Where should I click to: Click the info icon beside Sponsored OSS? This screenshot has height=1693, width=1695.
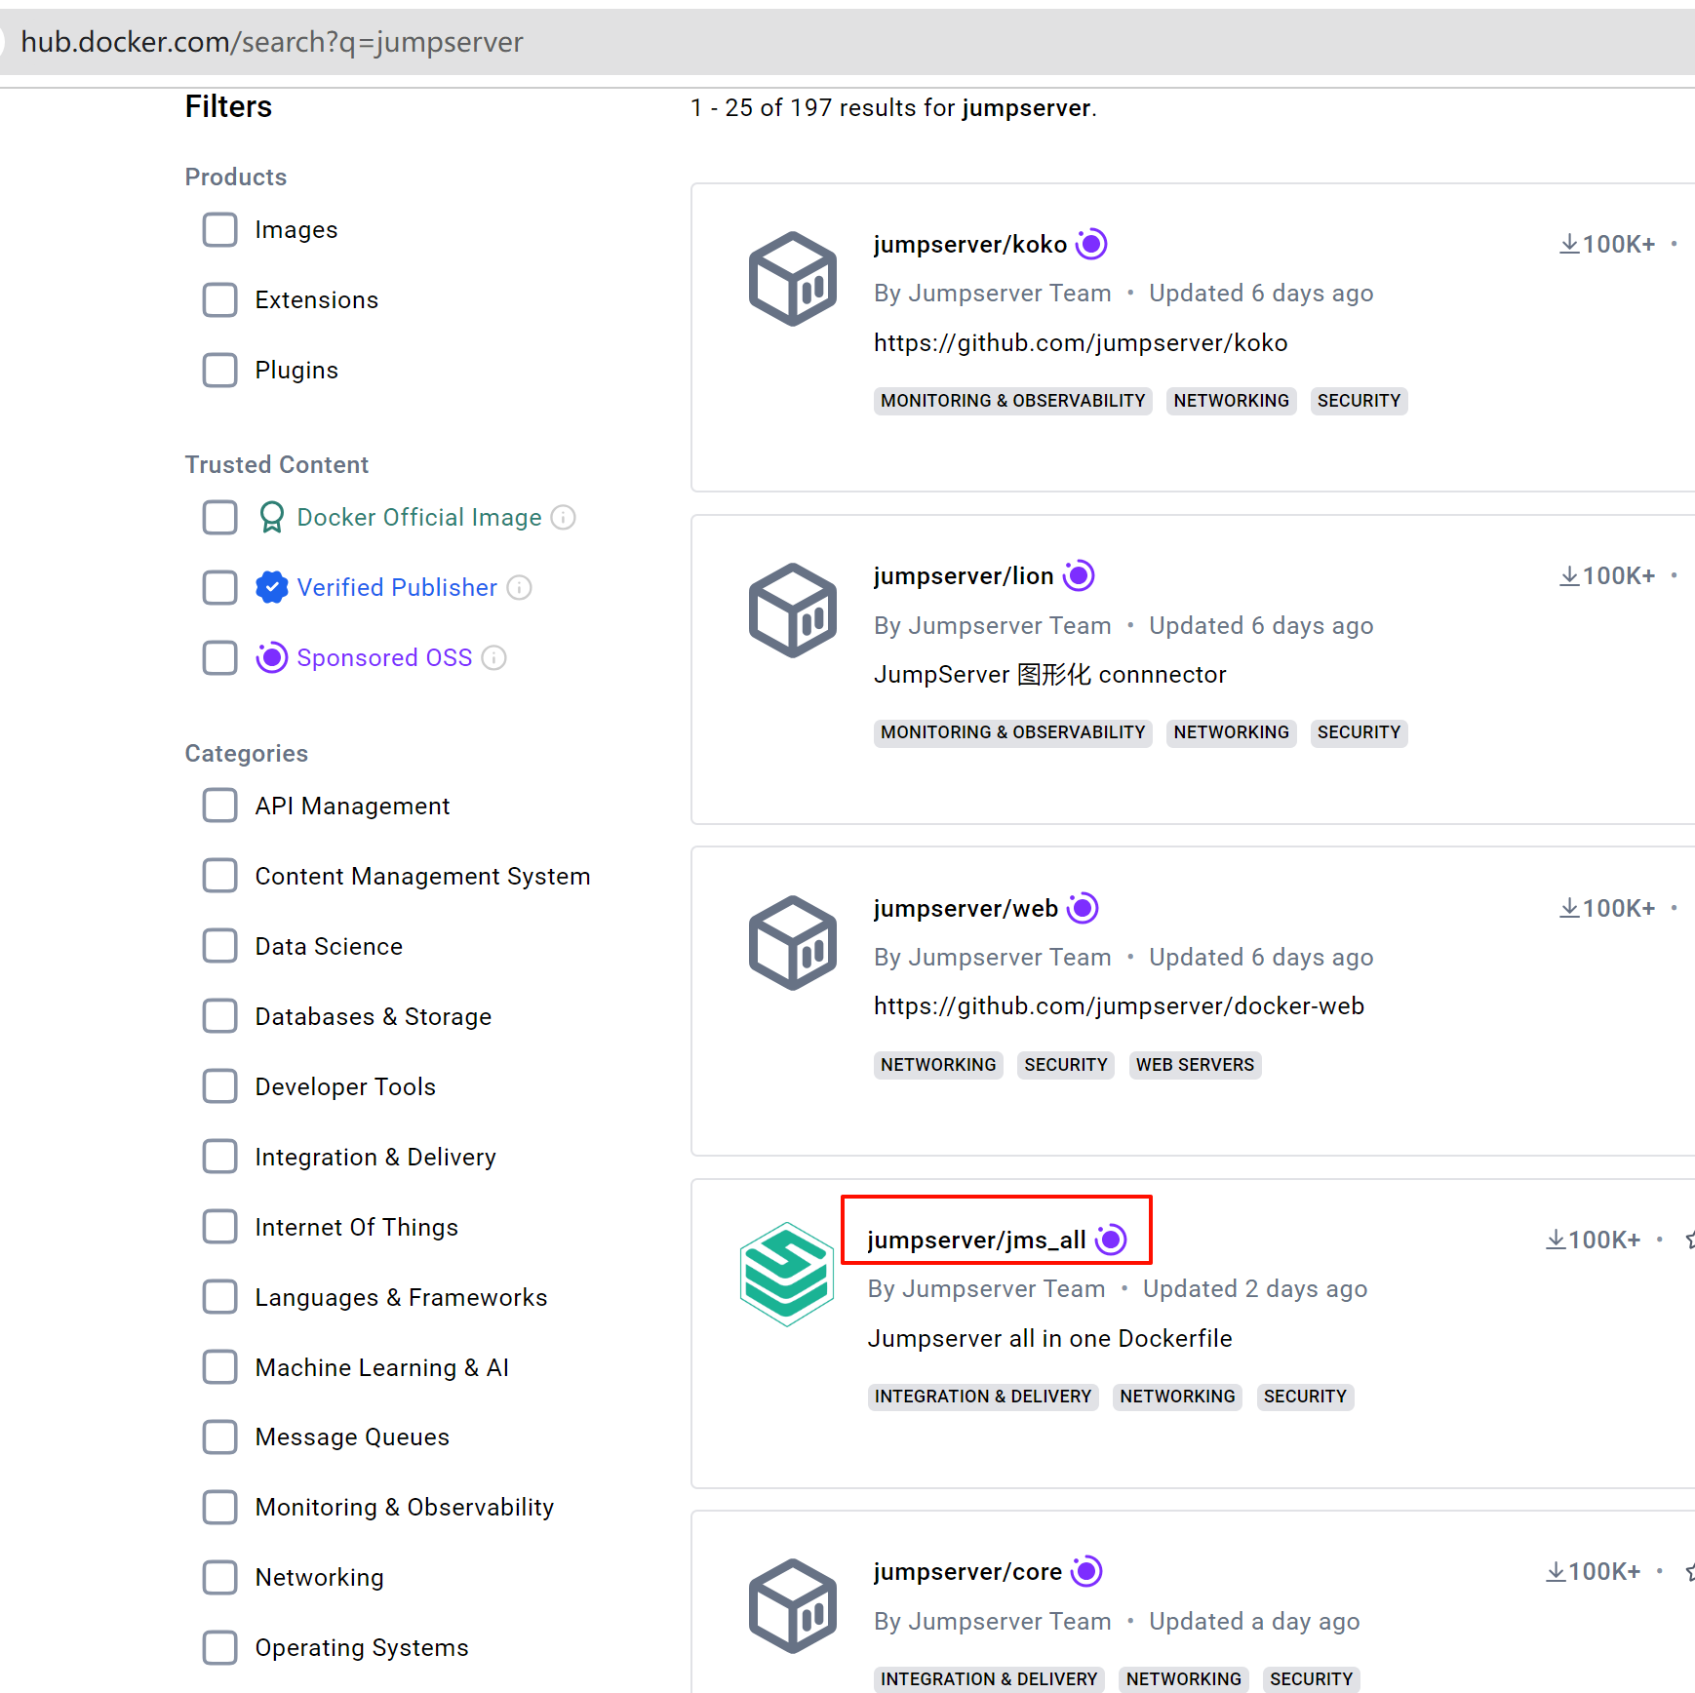[494, 658]
